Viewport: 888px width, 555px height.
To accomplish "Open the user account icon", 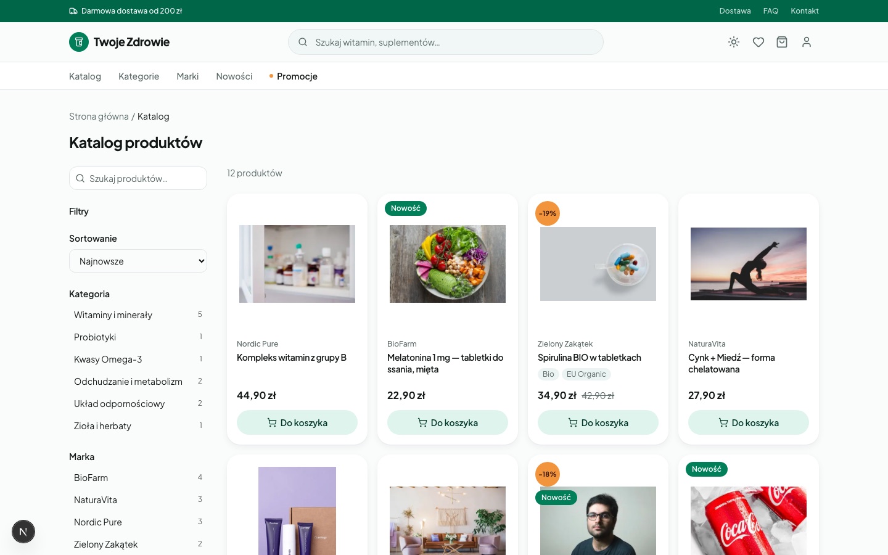I will 807,42.
